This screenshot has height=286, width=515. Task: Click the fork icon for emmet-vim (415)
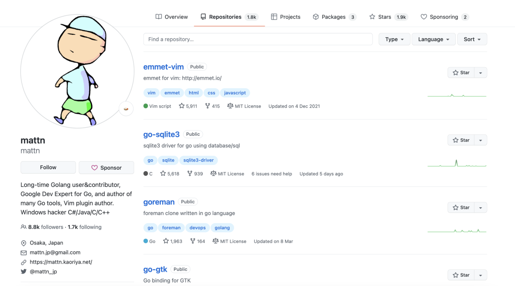point(207,106)
